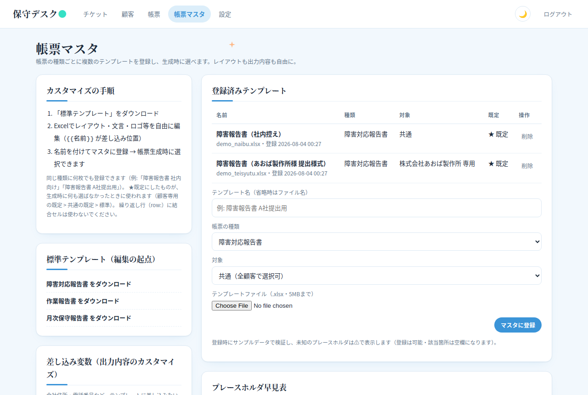Delete the あおば製作所様 提出様式 template

(x=527, y=166)
